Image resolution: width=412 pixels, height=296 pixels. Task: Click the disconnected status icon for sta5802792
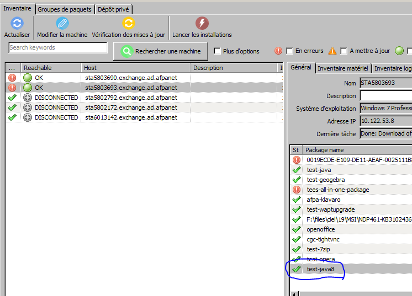[x=28, y=98]
